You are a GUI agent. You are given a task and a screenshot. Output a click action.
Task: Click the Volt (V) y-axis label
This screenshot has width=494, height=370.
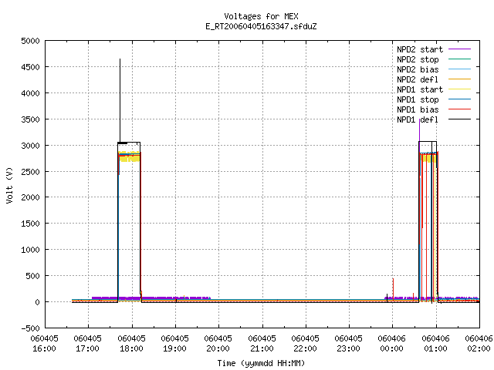coord(9,185)
